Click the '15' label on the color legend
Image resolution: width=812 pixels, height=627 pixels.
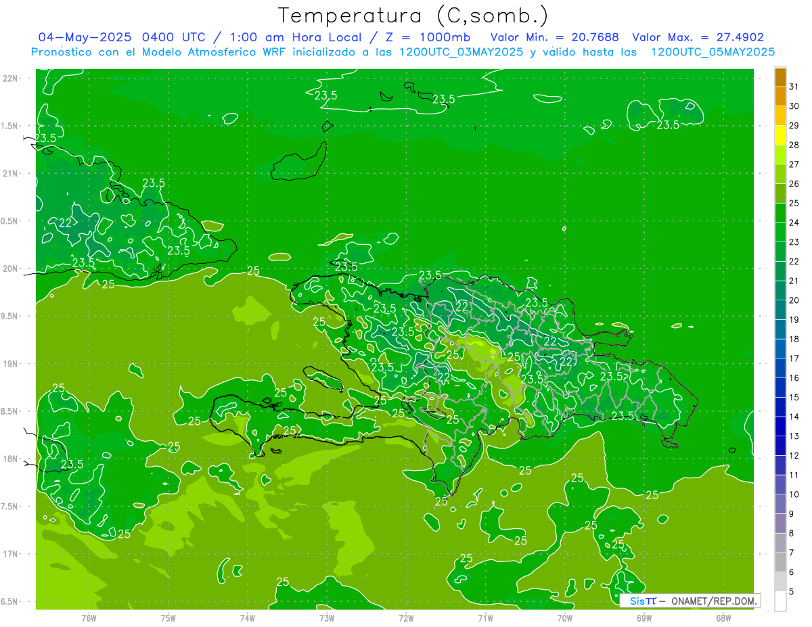click(x=794, y=397)
